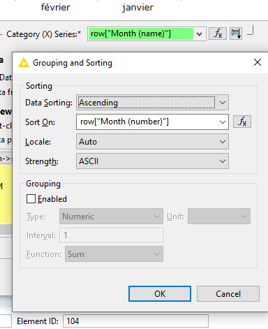Click the yellow warning triangle dialog icon
The image size is (268, 329).
click(24, 63)
